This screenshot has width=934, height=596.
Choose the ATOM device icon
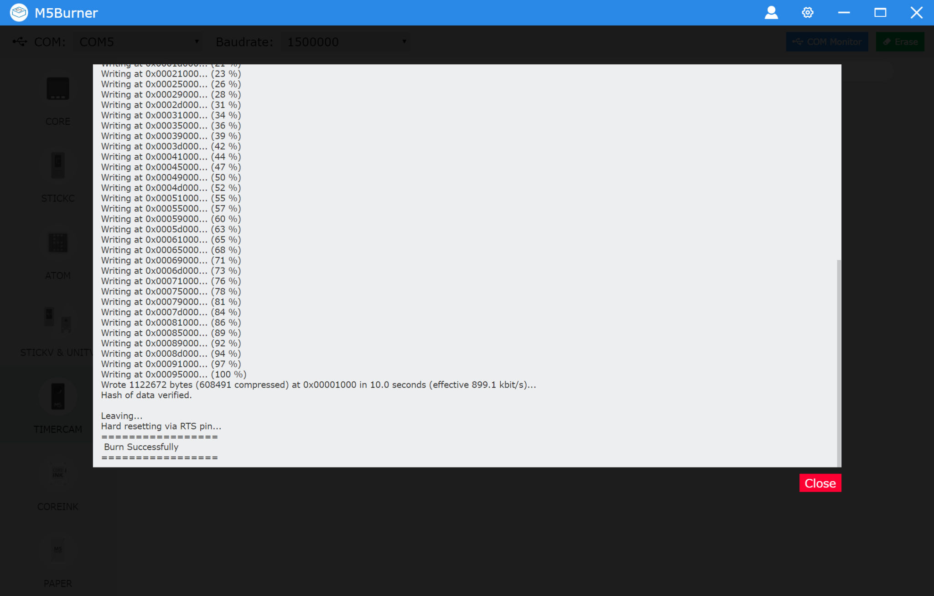(x=58, y=242)
